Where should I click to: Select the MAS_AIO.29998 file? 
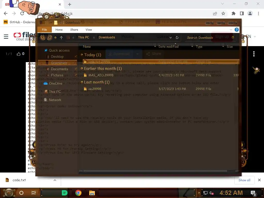point(161,75)
